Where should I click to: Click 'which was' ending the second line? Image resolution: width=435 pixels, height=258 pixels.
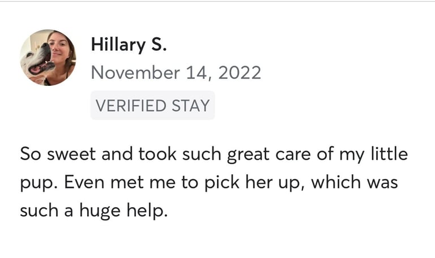[355, 182]
